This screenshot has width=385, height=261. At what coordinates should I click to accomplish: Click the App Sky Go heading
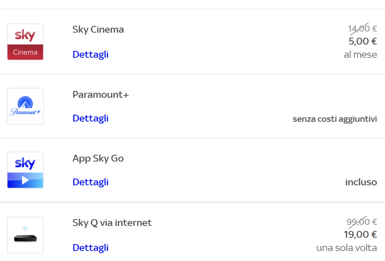(x=98, y=159)
